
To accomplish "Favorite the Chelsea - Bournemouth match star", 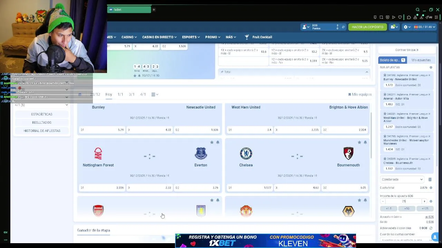I will pos(359,142).
